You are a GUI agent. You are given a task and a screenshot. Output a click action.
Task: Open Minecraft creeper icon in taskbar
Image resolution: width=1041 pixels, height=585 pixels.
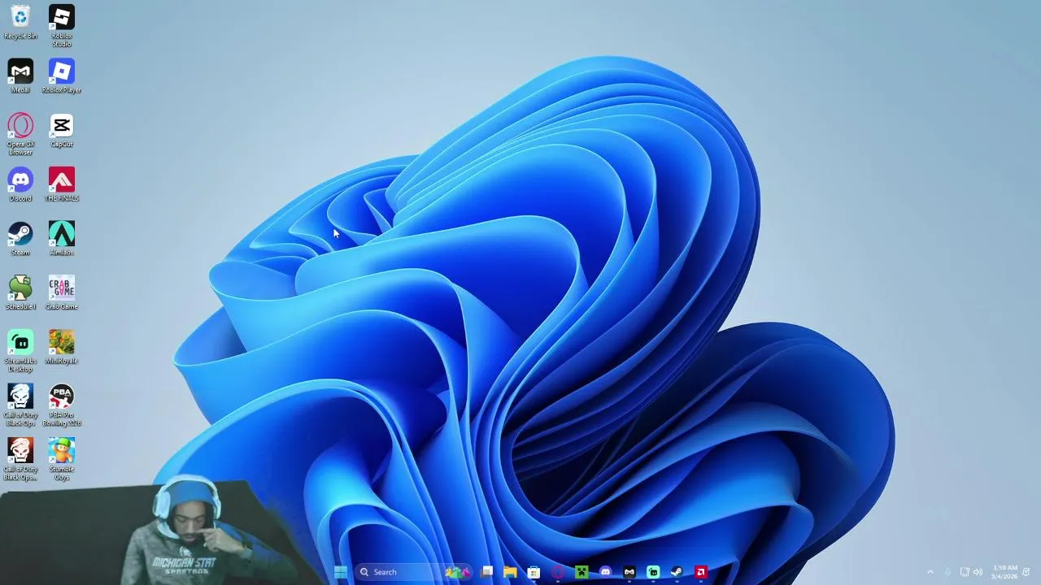point(581,572)
